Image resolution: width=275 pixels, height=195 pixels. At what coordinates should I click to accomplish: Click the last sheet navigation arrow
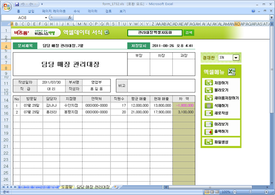15,187
